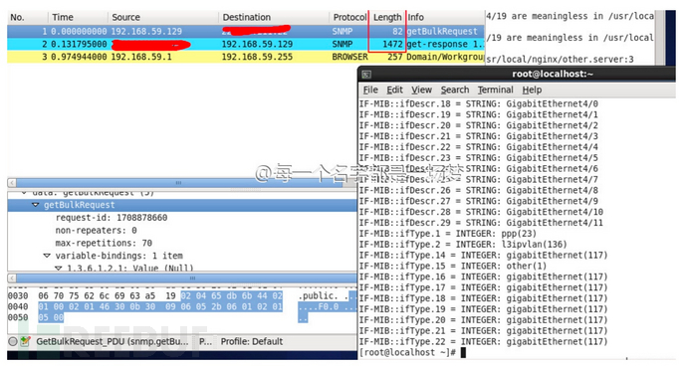Click the expert info circle icon in status bar
687x366 pixels.
[13, 342]
